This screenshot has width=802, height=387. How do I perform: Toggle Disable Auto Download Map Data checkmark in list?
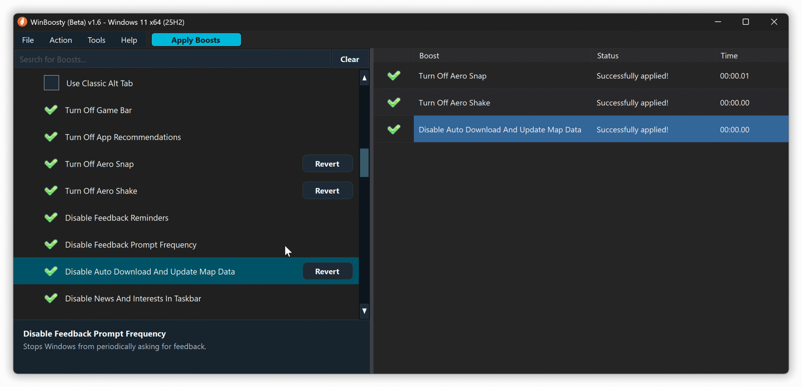tap(51, 271)
